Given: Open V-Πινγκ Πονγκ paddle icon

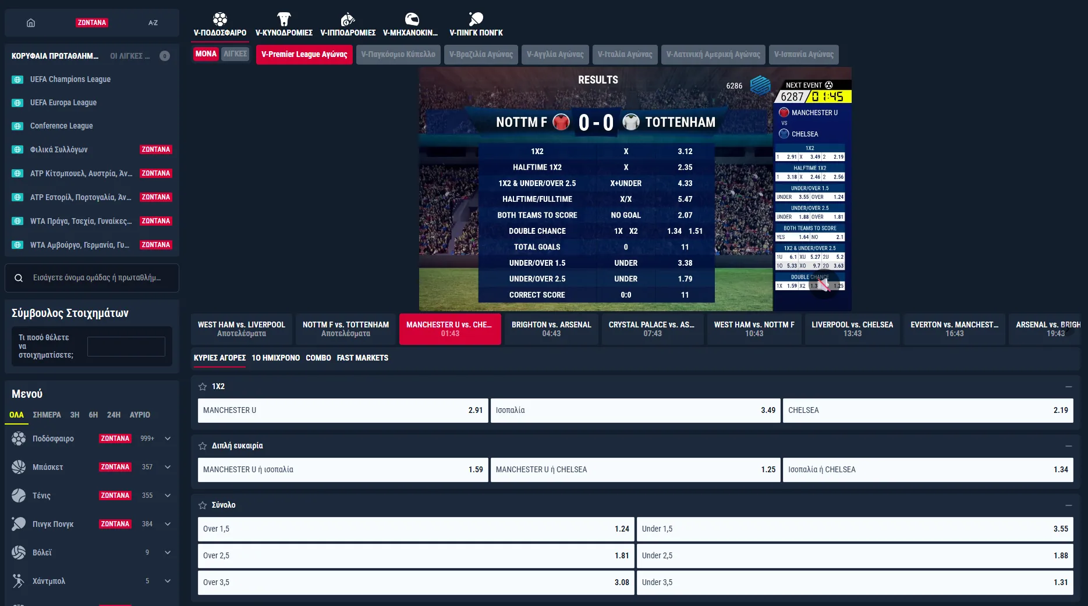Looking at the screenshot, I should point(476,19).
